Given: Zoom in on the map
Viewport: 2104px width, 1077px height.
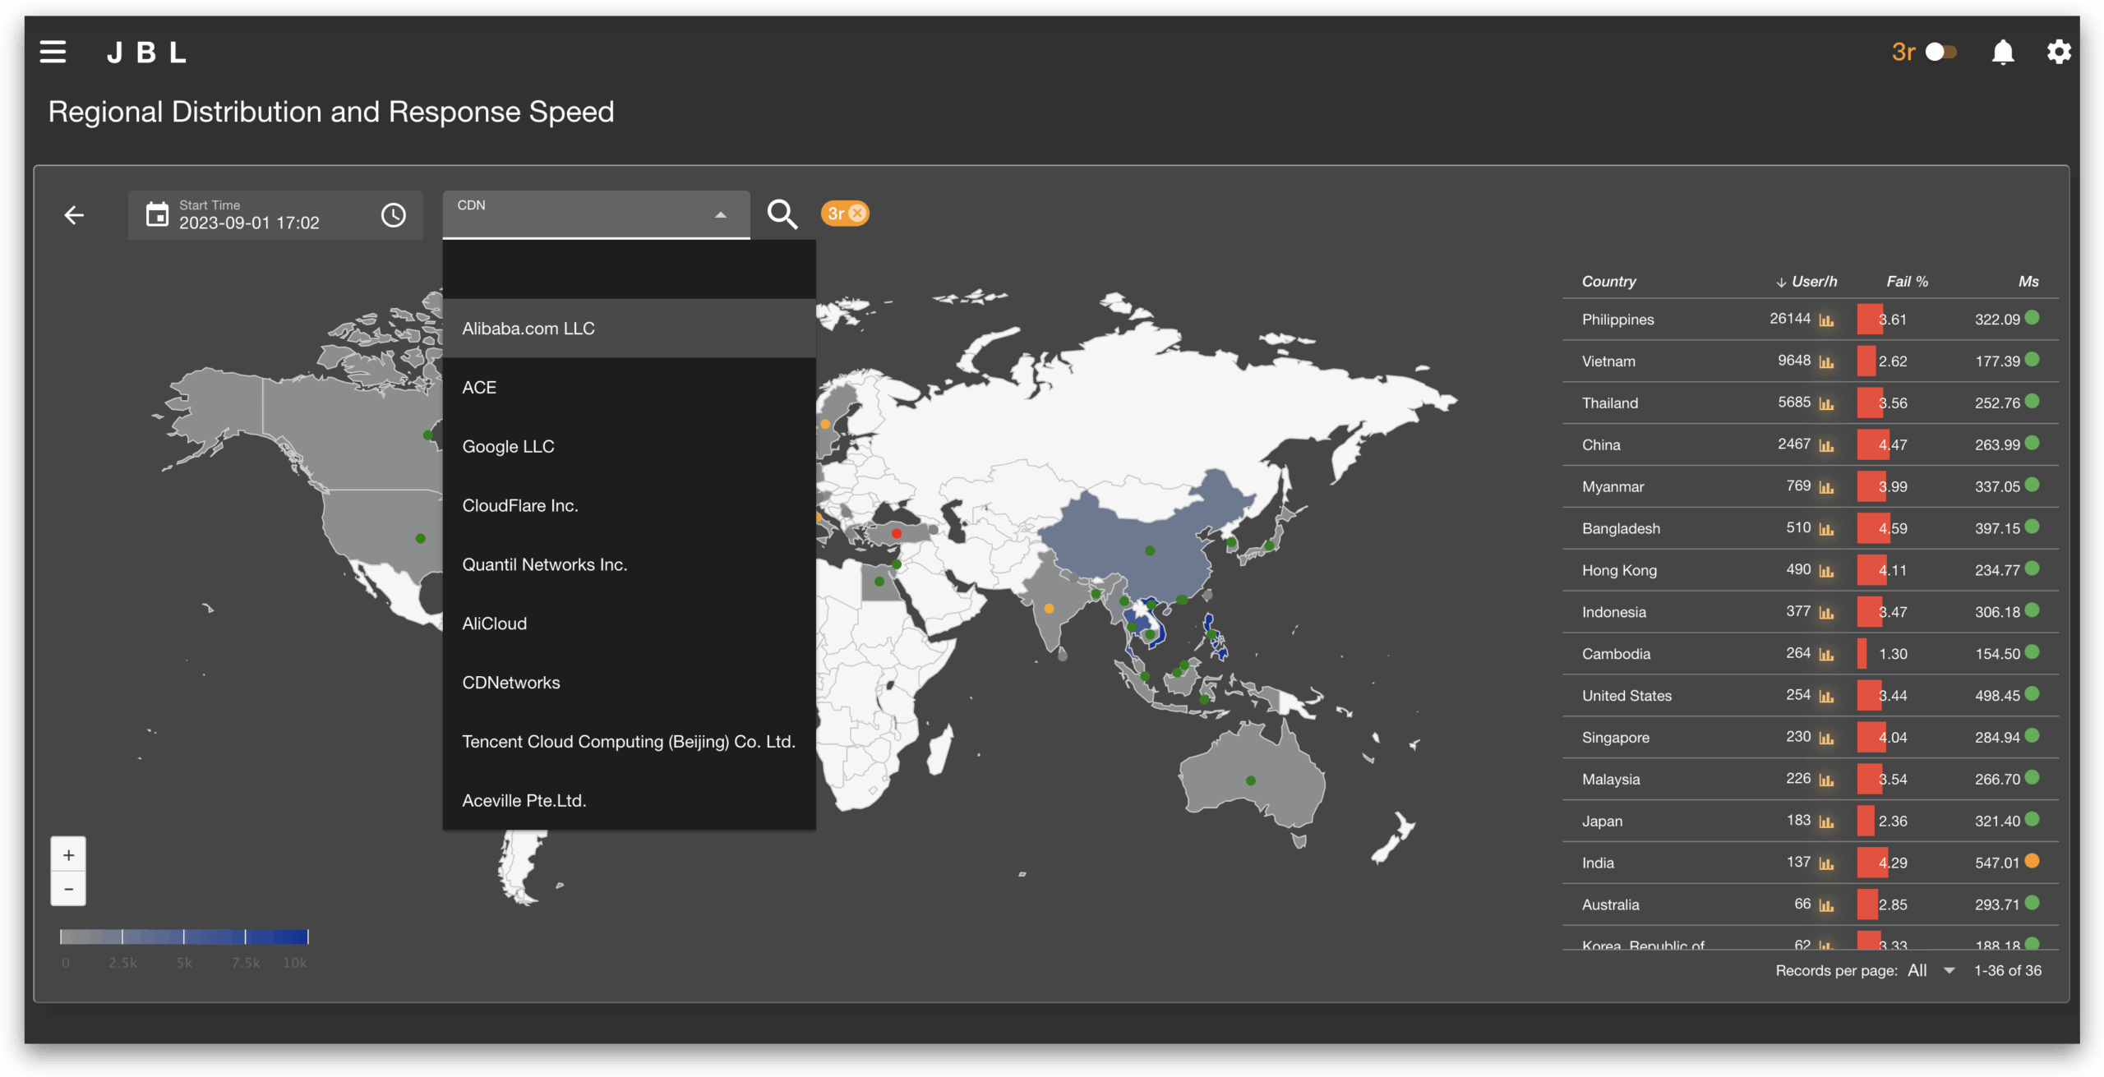Looking at the screenshot, I should coord(69,855).
